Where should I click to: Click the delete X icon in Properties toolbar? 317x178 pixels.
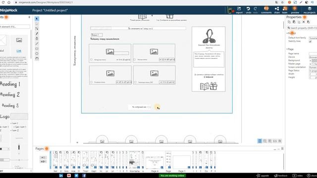pyautogui.click(x=304, y=22)
